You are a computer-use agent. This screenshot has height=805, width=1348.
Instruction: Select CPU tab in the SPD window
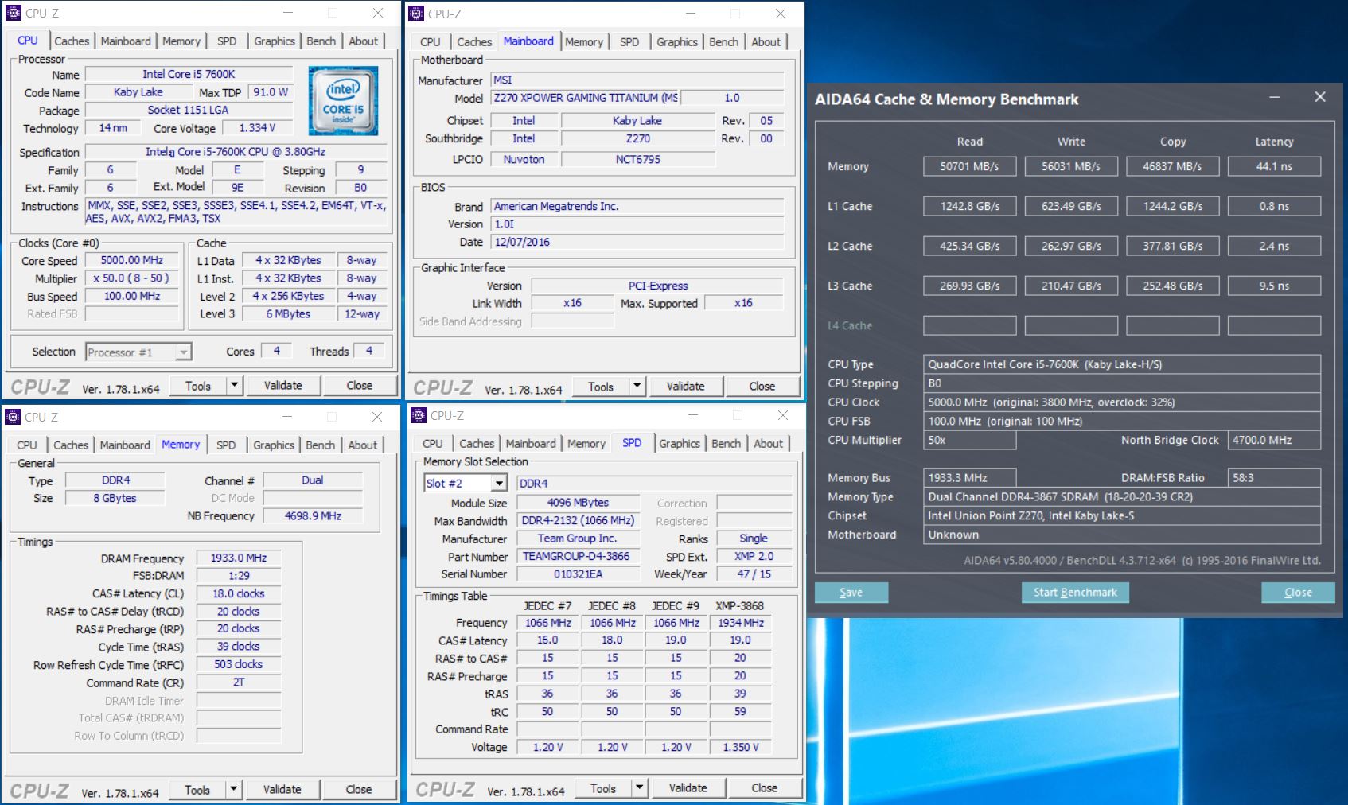(433, 443)
